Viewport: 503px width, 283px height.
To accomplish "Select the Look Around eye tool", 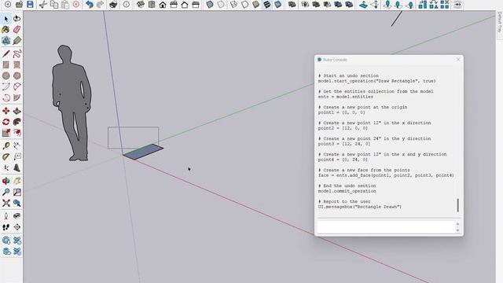I will (x=17, y=216).
